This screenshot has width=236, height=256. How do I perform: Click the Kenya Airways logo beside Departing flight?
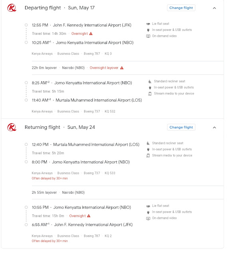pos(12,8)
